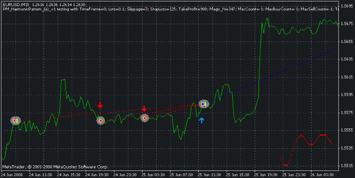Select the red sell arrow above 24 Jun 19:30
The height and width of the screenshot is (178, 355).
pos(100,105)
